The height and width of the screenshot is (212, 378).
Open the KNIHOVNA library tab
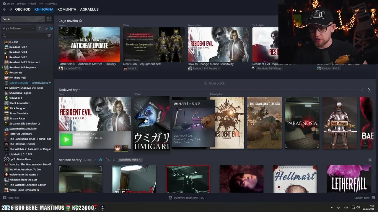click(x=44, y=9)
